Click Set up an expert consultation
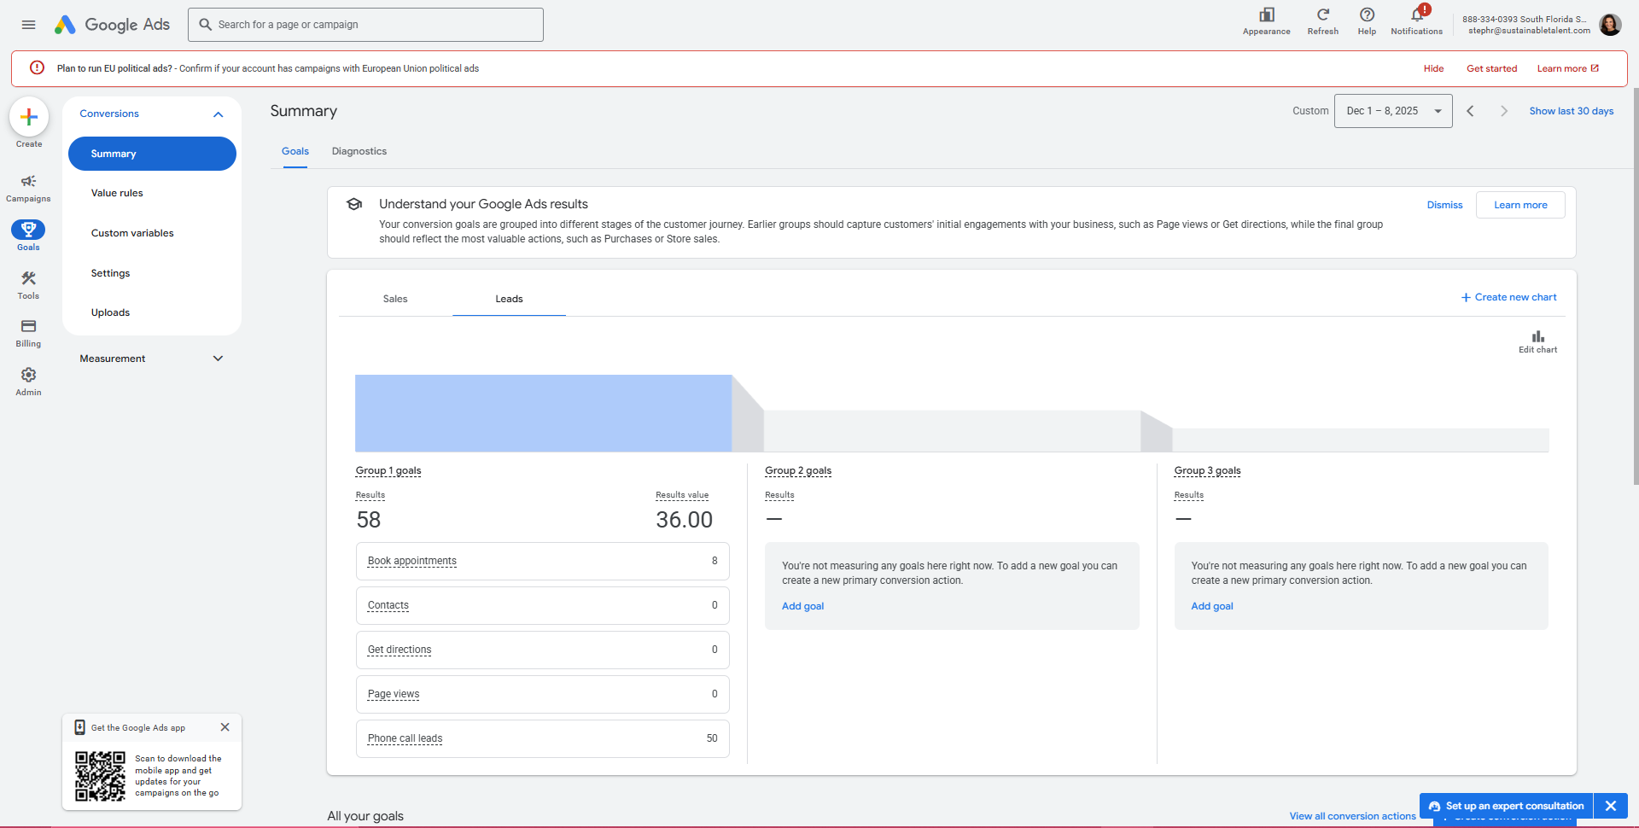Screen dimensions: 1639x828 [x=1507, y=806]
